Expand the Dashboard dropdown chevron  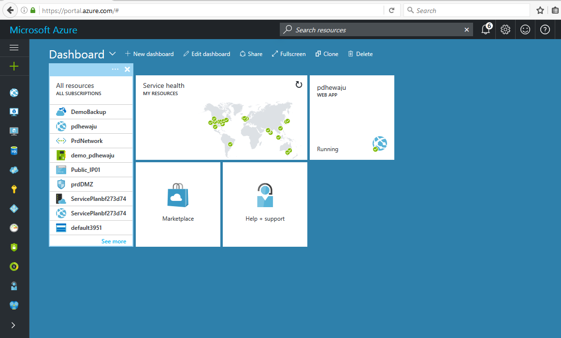click(112, 54)
